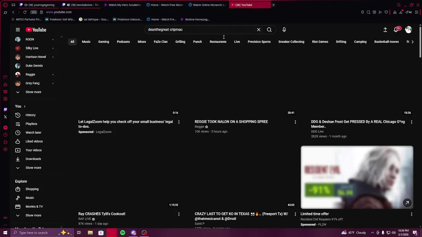This screenshot has width=422, height=237.
Task: Run search with the magnifier button
Action: tap(269, 30)
